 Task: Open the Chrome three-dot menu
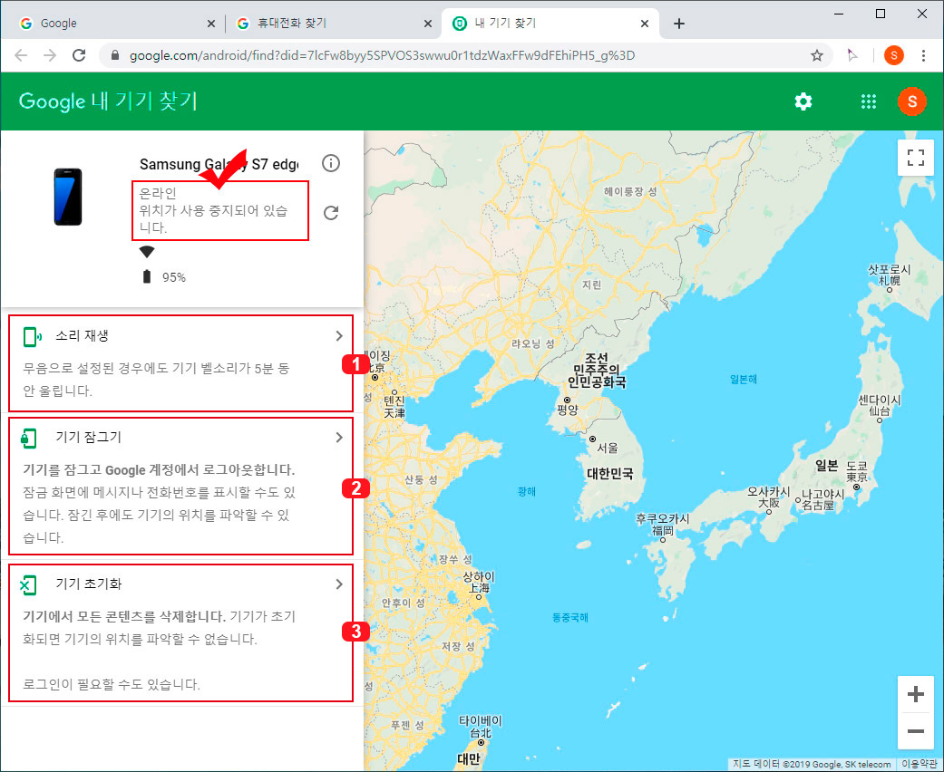tap(923, 55)
